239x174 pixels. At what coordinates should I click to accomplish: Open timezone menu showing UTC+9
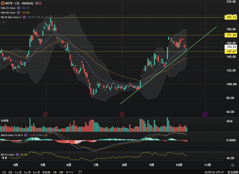pos(214,172)
